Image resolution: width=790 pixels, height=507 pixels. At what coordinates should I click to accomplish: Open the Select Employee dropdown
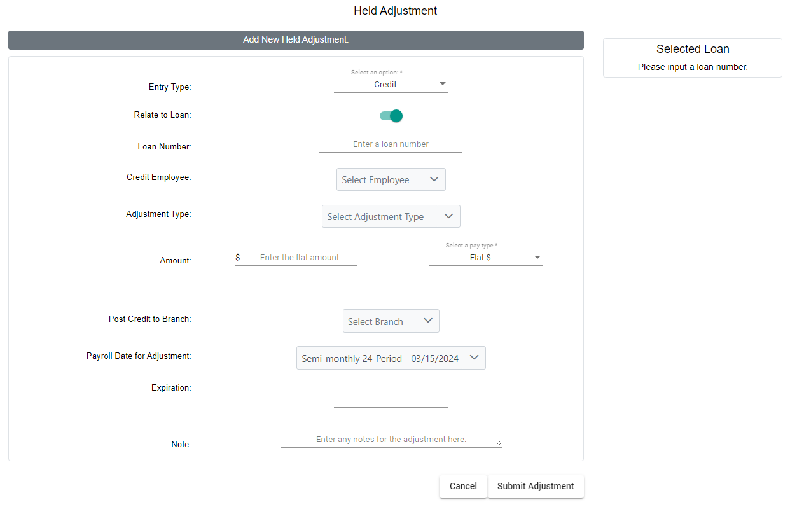pos(391,179)
